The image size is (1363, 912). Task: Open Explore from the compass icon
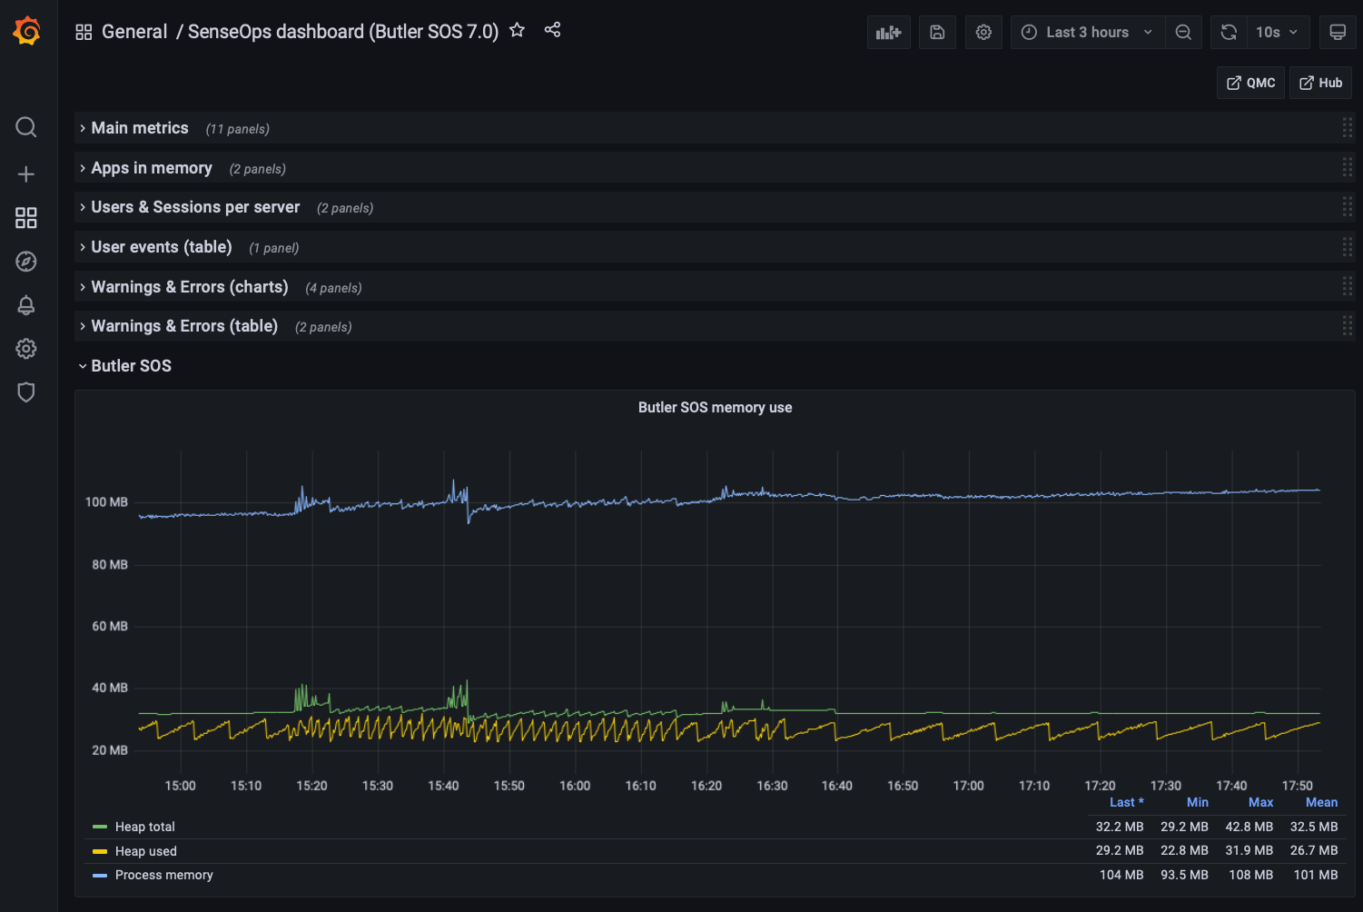[25, 262]
